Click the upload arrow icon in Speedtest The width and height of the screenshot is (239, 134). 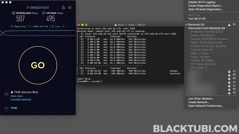coord(44,13)
